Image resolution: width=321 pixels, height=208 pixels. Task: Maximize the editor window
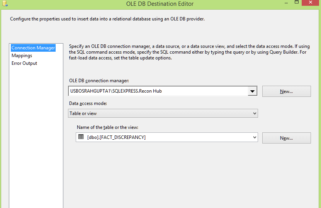pos(297,2)
